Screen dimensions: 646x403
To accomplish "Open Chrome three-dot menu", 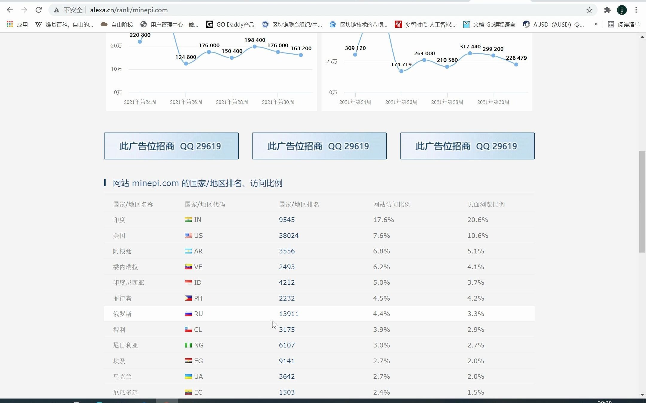I will point(636,10).
